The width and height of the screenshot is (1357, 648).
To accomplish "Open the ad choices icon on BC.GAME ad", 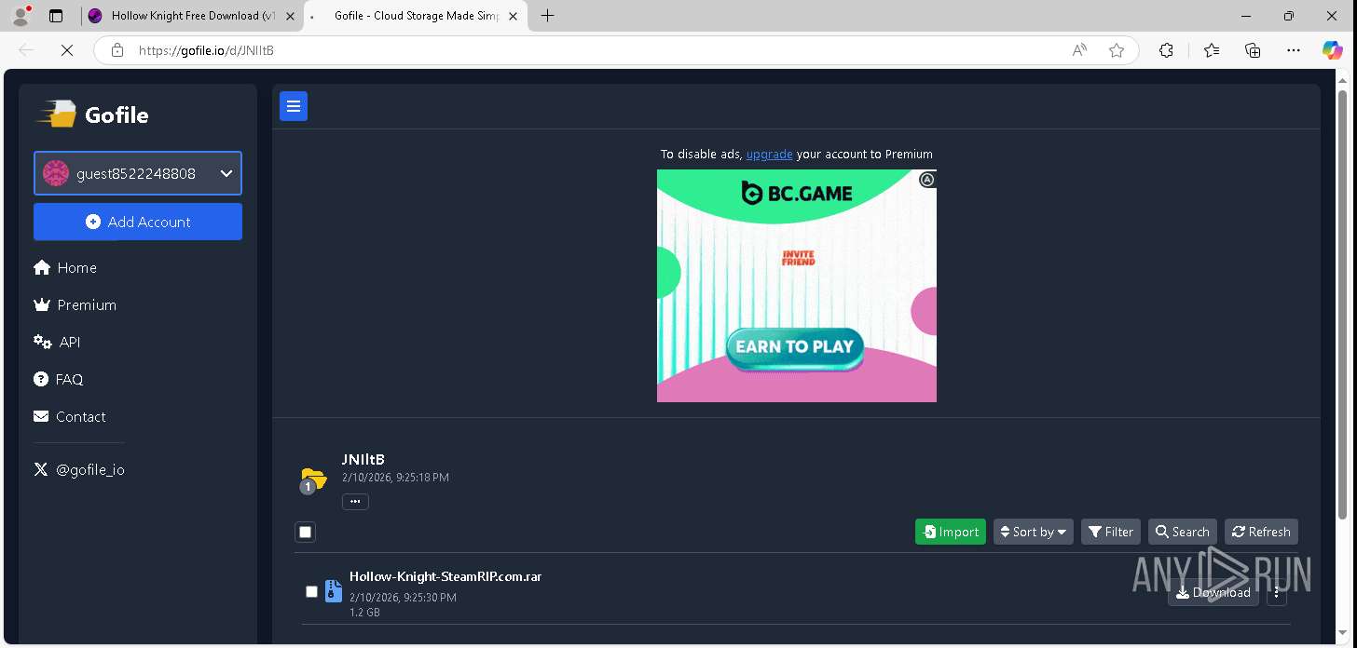I will [x=927, y=179].
